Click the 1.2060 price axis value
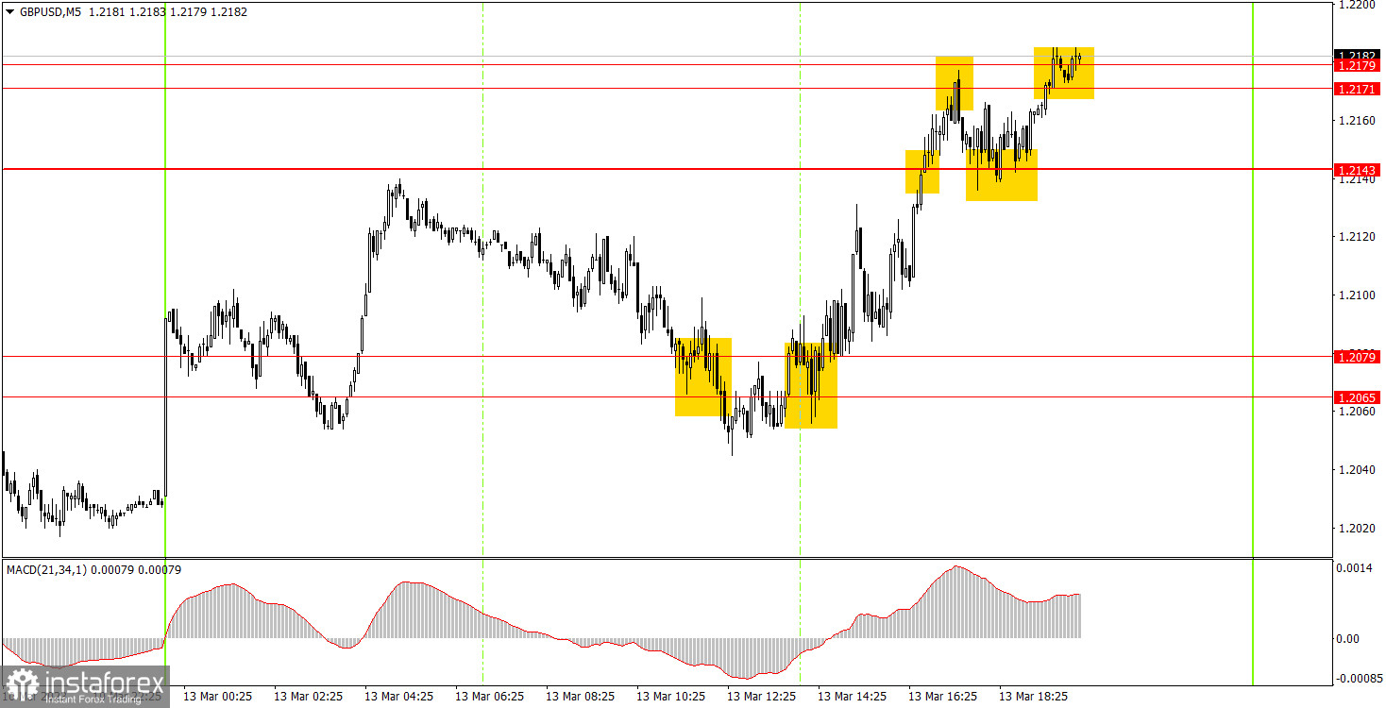 tap(1359, 412)
